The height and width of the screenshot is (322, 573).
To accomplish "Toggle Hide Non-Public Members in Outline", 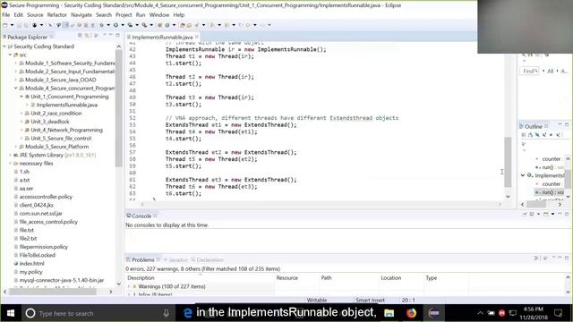I will (552, 135).
